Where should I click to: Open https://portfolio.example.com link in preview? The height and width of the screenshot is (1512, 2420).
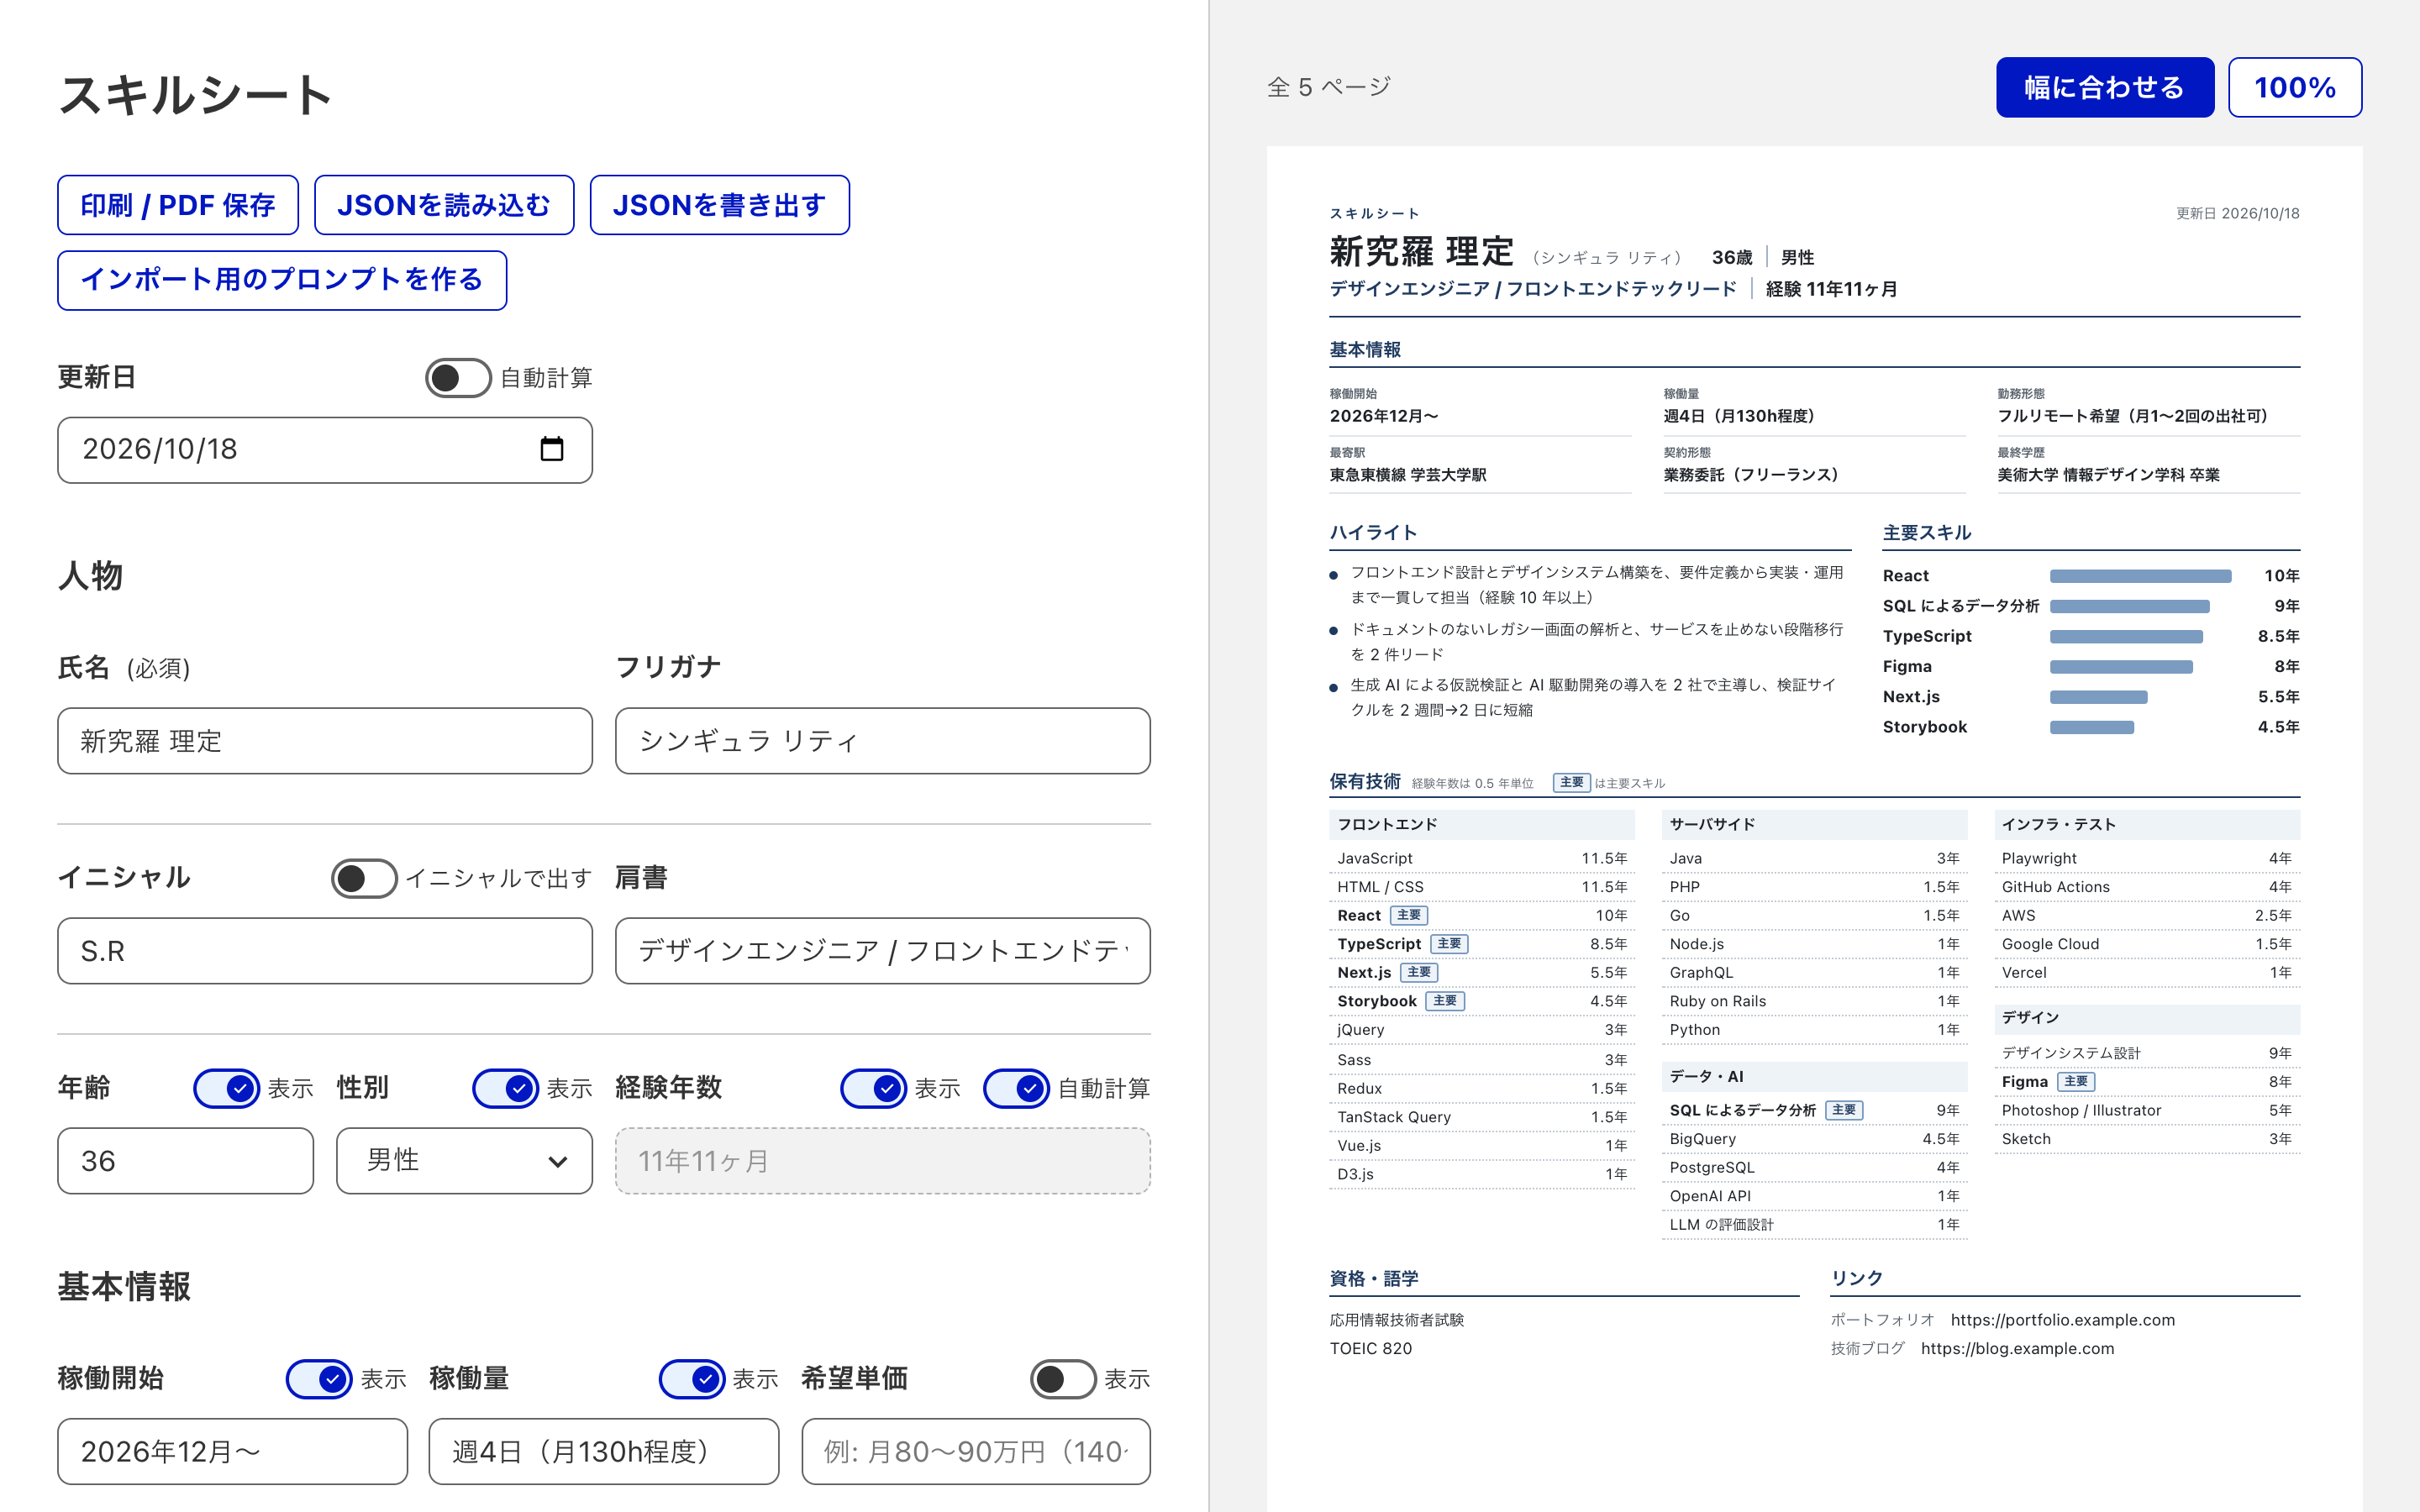[2063, 1320]
